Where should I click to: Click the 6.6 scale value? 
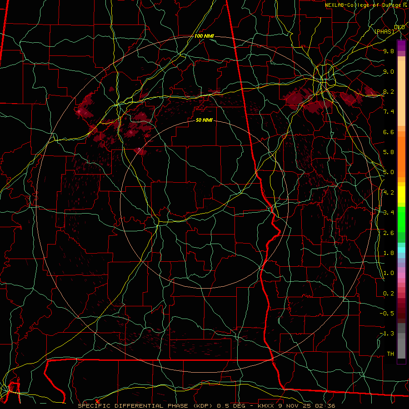389,132
